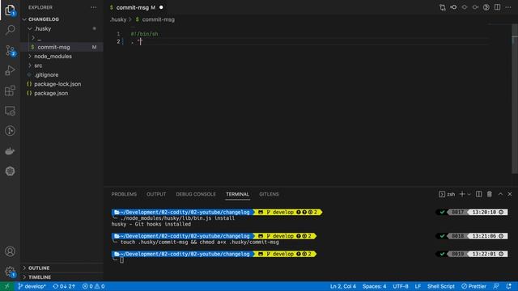
Task: Switch to the TERMINAL tab
Action: tap(237, 194)
